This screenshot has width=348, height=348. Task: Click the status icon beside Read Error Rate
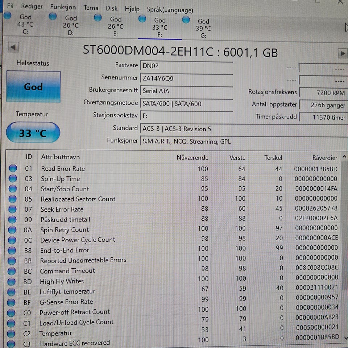[13, 168]
